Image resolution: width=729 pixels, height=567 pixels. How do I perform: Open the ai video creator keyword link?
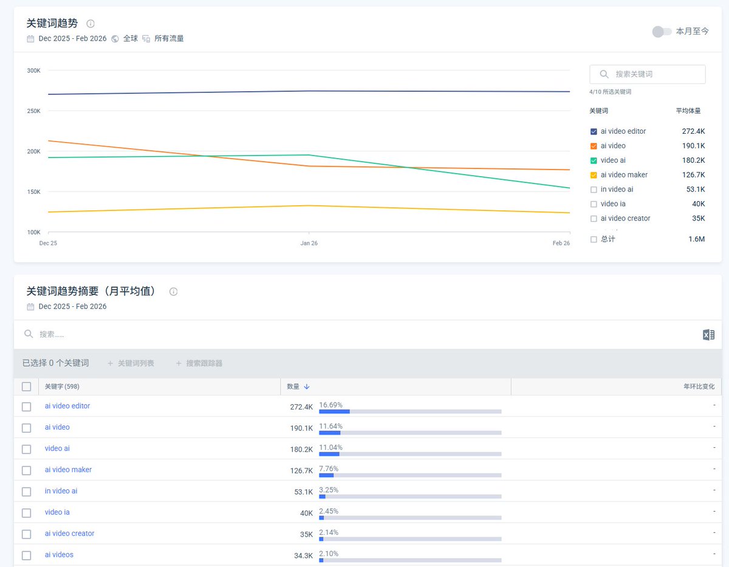tap(69, 534)
